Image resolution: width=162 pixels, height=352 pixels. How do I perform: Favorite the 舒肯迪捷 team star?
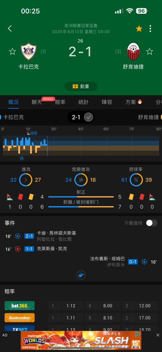[149, 52]
